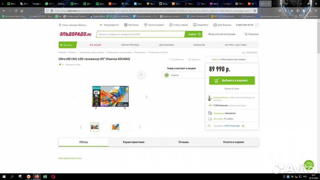Go back with the browser back arrow
Viewport: 320px width, 180px height.
tap(4, 11)
